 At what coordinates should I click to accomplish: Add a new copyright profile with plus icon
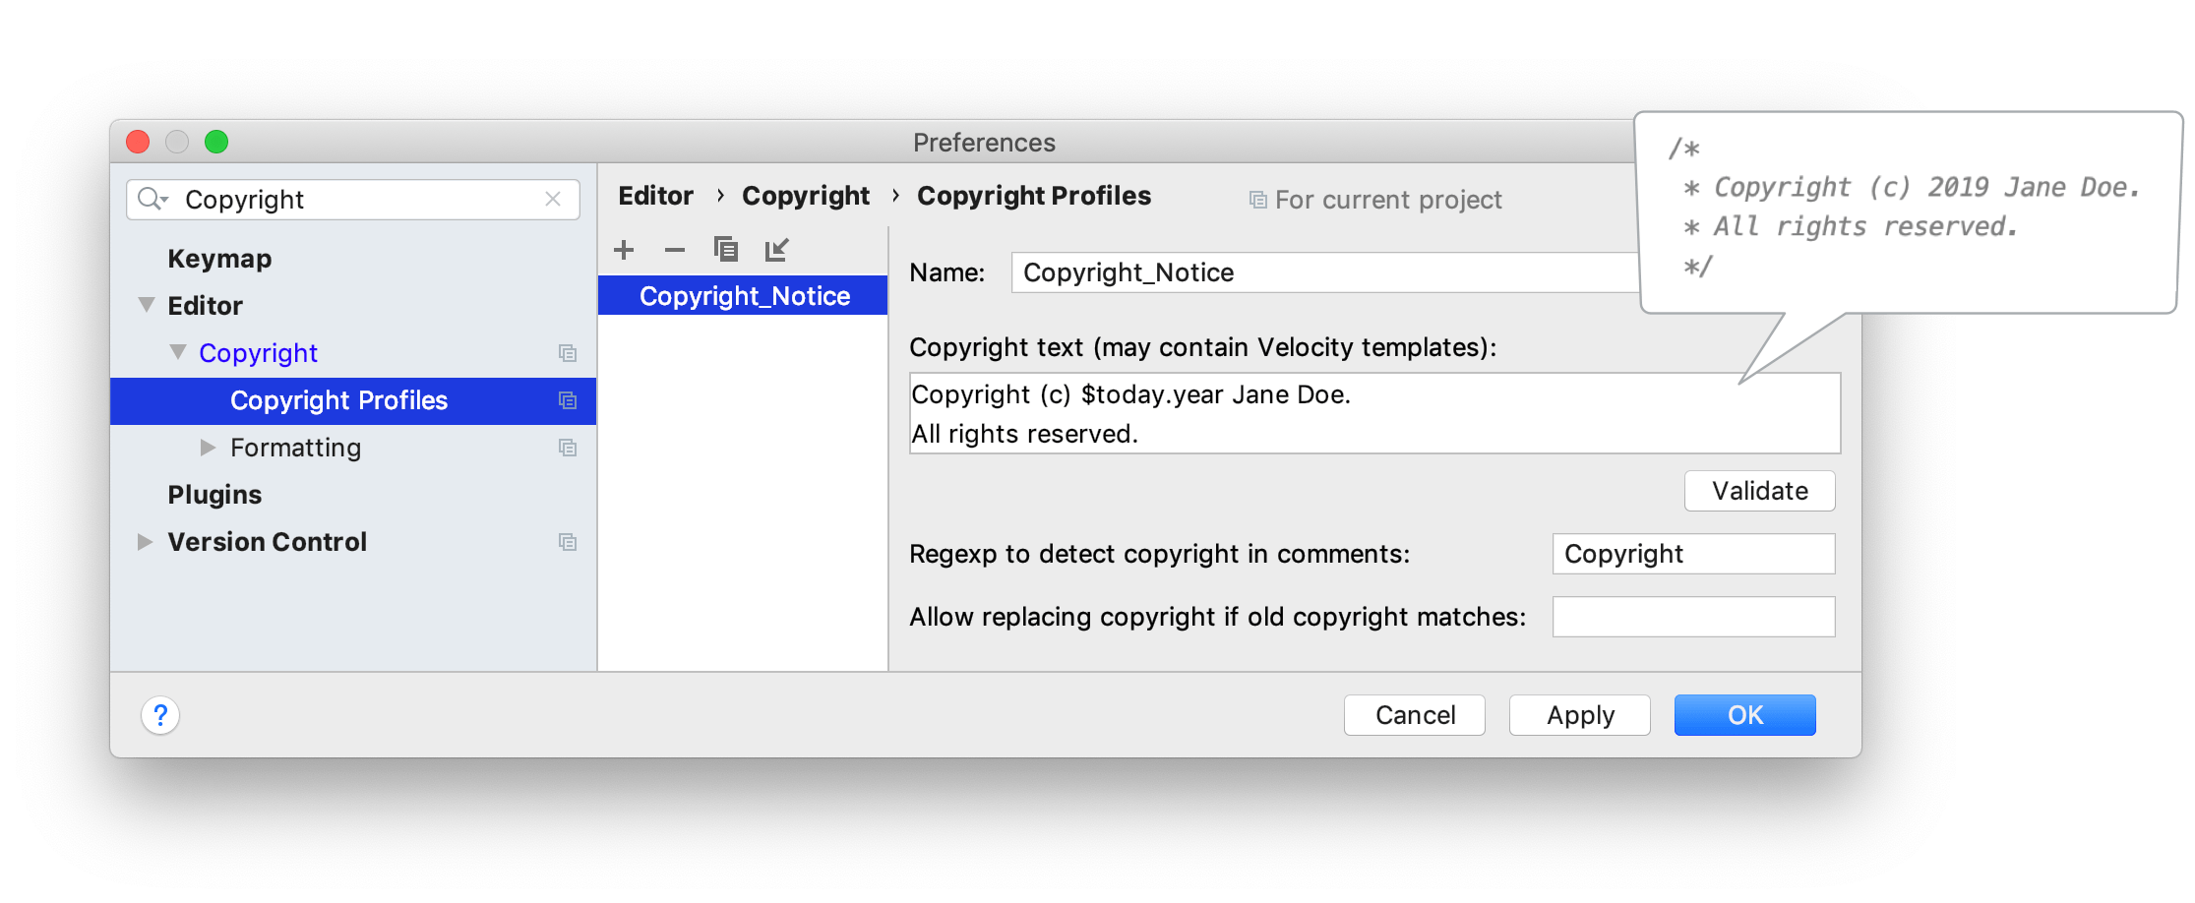click(624, 250)
